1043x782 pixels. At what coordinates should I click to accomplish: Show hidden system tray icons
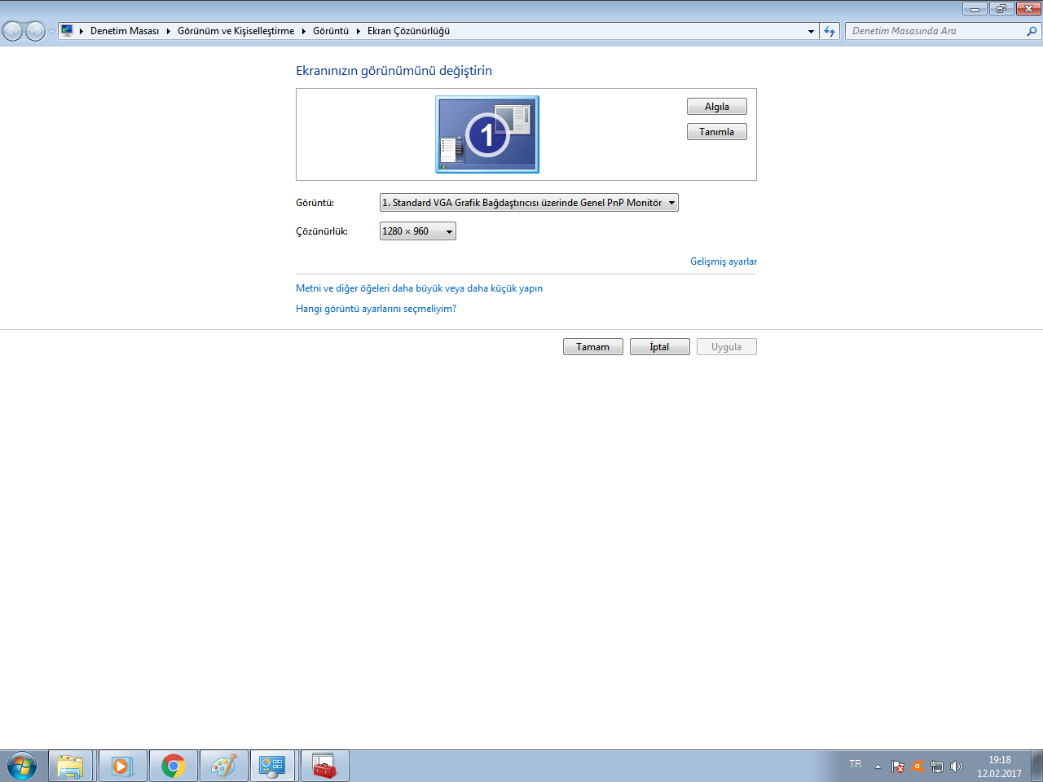[x=878, y=767]
